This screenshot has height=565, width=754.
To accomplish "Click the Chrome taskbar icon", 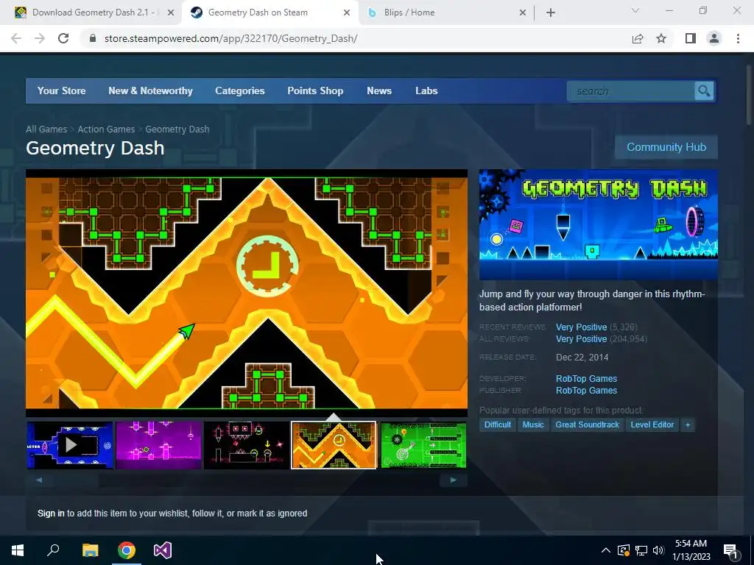I will (127, 550).
